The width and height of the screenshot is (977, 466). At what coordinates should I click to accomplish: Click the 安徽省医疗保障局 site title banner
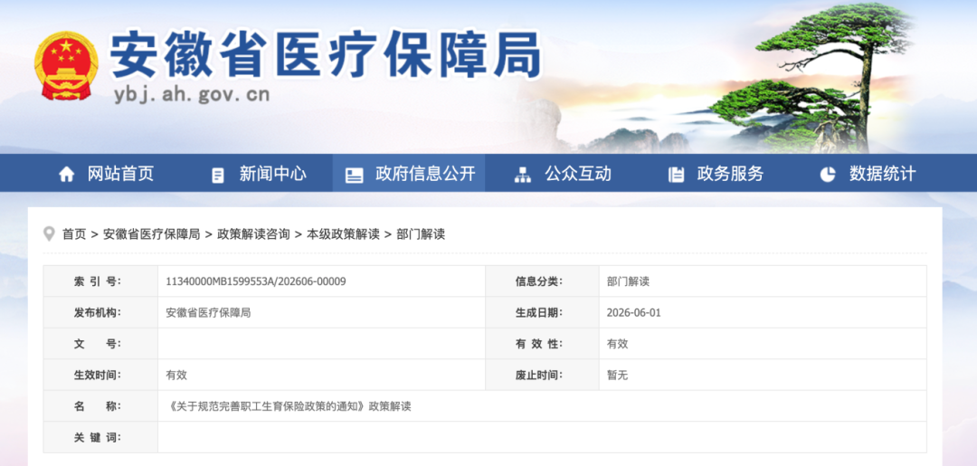(326, 55)
